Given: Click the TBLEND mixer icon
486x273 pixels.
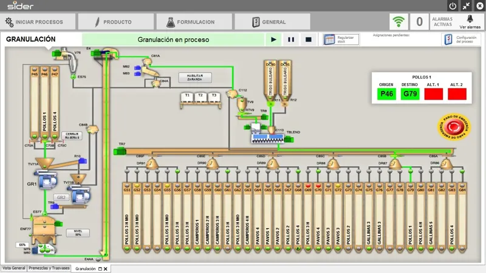Looking at the screenshot, I should [x=268, y=138].
